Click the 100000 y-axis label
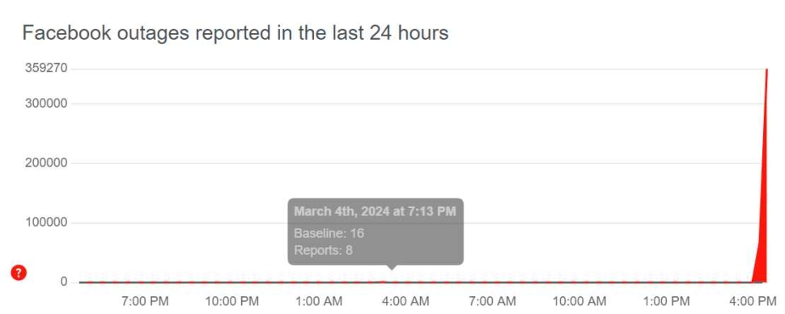This screenshot has height=314, width=785. (46, 223)
